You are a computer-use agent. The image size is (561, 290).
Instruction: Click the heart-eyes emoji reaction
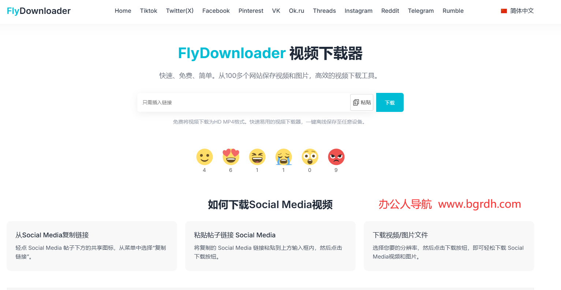[x=231, y=157]
